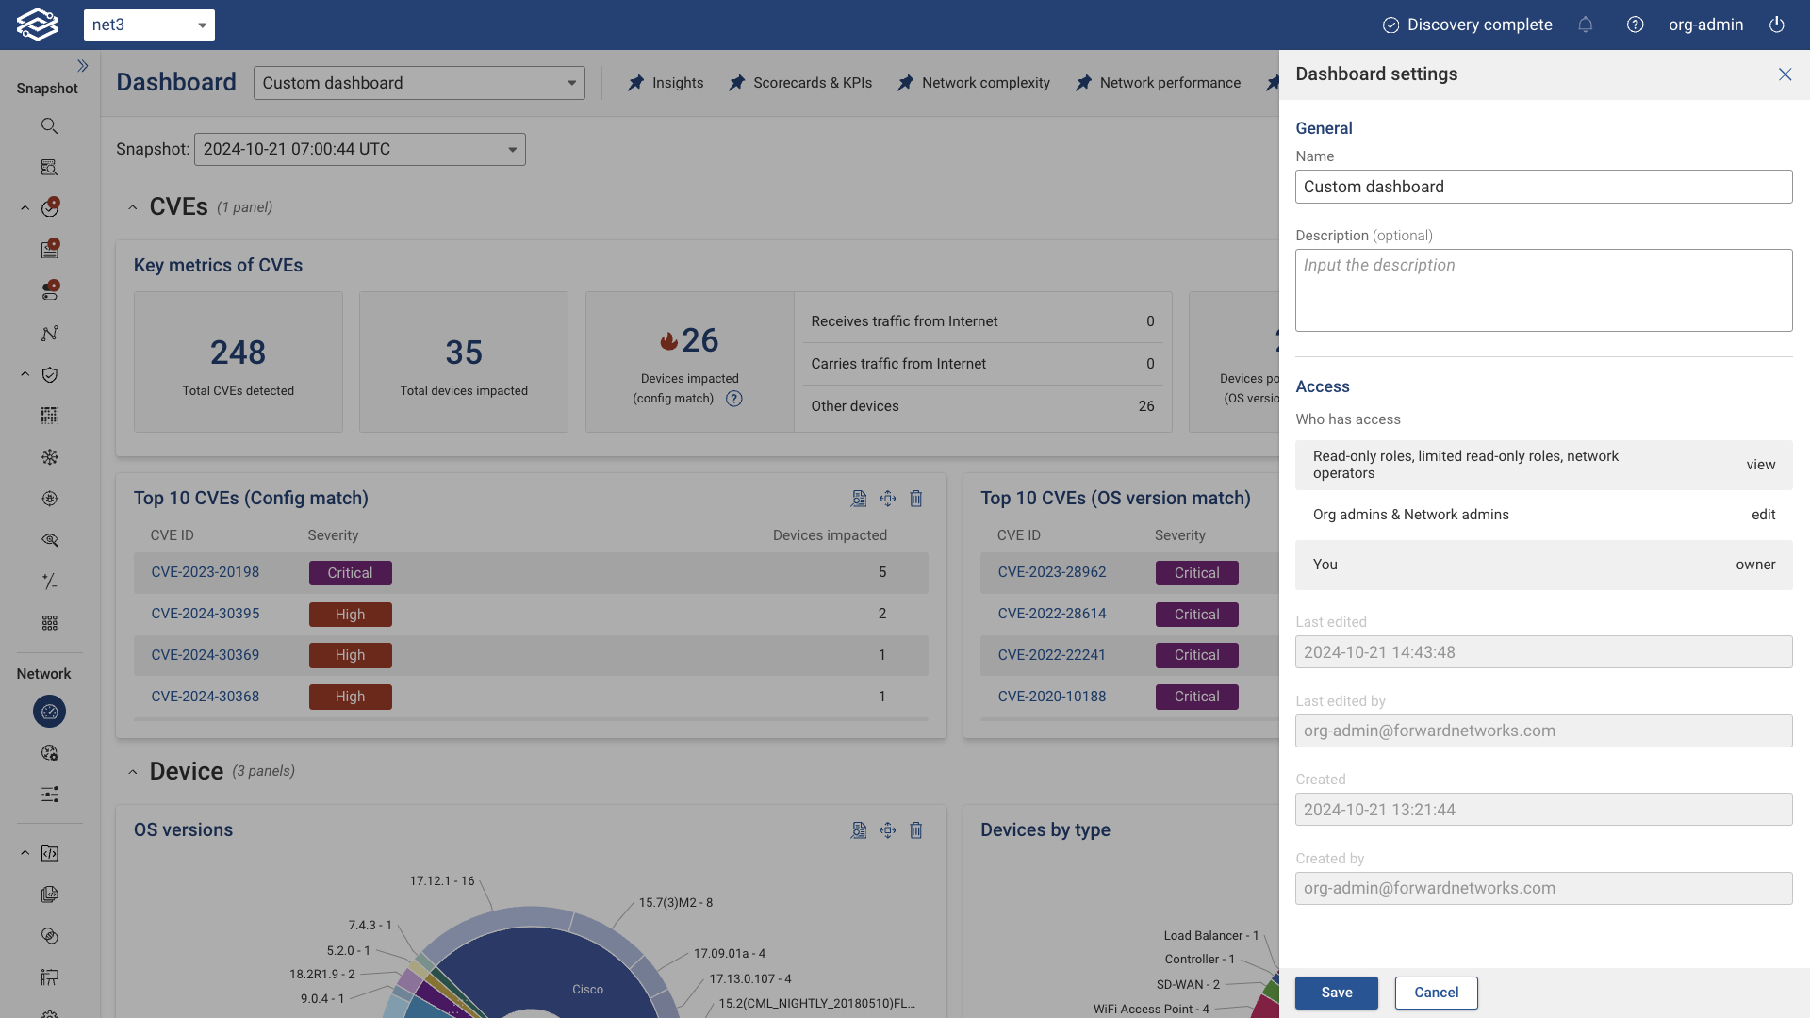The width and height of the screenshot is (1810, 1018).
Task: Collapse the CVEs section
Action: 133,206
